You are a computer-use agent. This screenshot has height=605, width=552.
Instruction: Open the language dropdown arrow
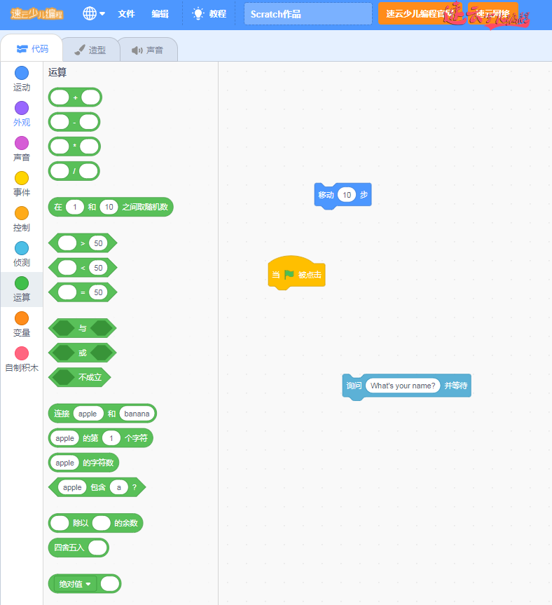103,13
